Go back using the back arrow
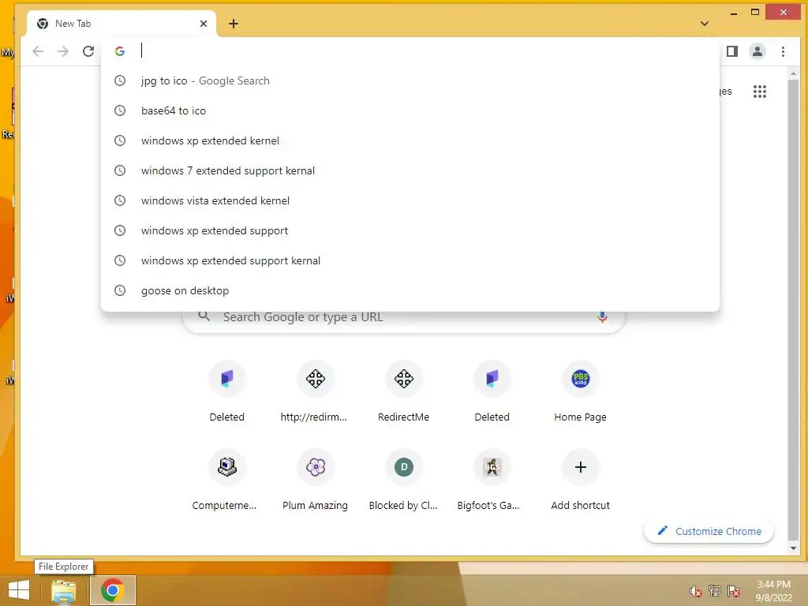 pos(38,51)
